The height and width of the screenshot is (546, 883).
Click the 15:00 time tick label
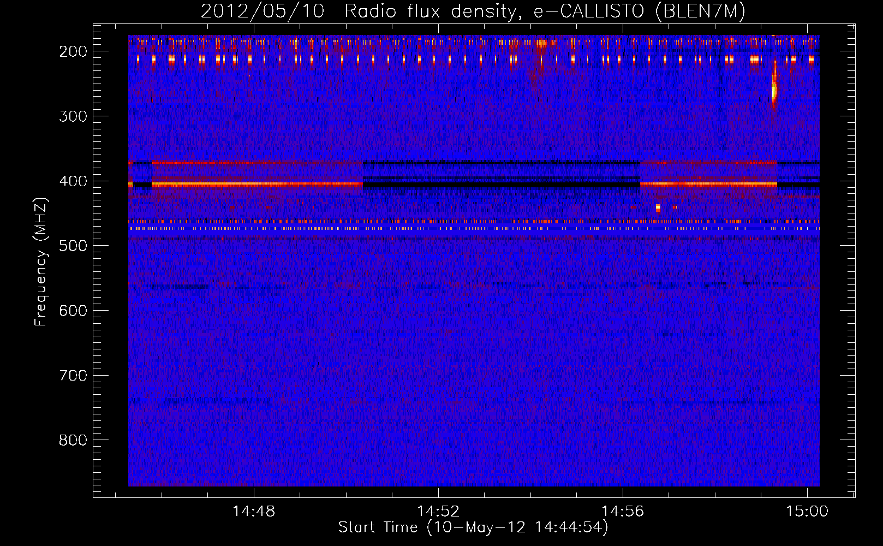click(x=807, y=512)
